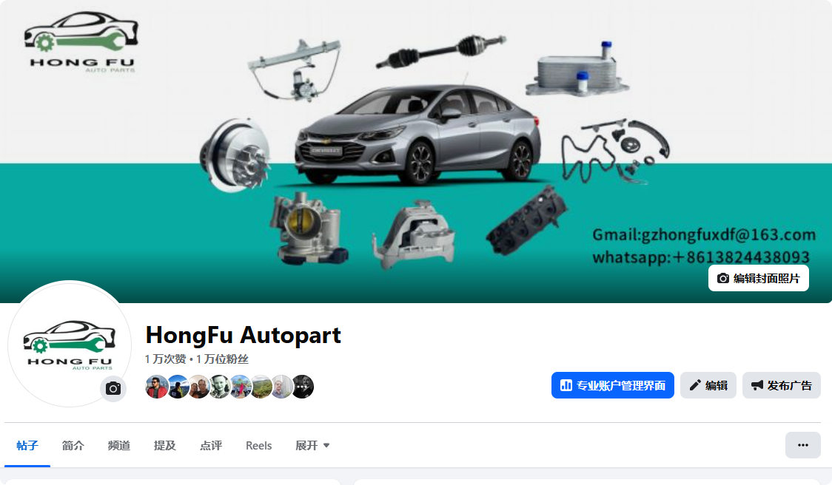Click the 1 万次赞 likes link
The image size is (832, 485).
click(x=165, y=359)
